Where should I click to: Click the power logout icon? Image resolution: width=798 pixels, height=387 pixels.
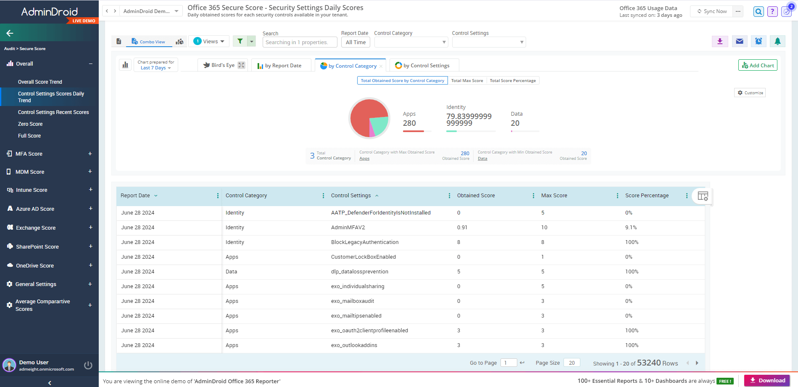(88, 365)
